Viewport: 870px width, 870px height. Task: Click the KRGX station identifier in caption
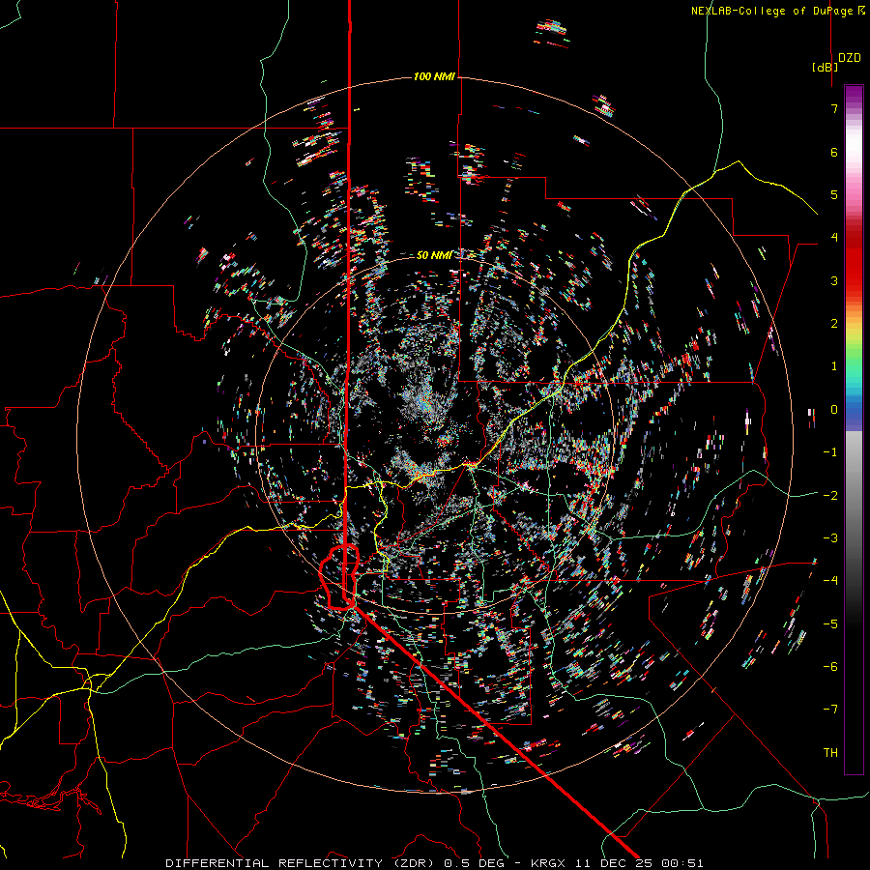coord(550,863)
